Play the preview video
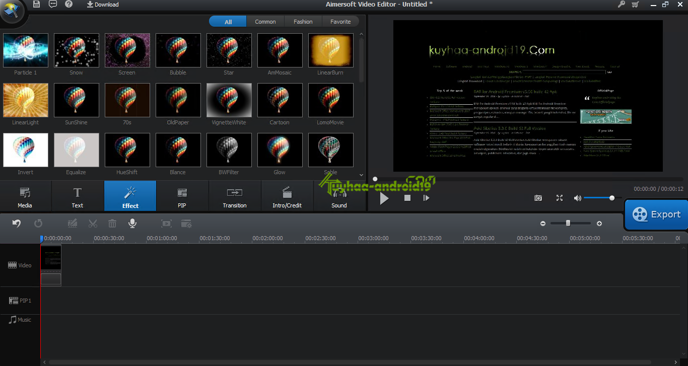This screenshot has width=688, height=366. coord(384,198)
